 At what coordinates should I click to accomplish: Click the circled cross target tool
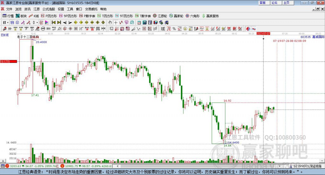[x=65, y=29]
